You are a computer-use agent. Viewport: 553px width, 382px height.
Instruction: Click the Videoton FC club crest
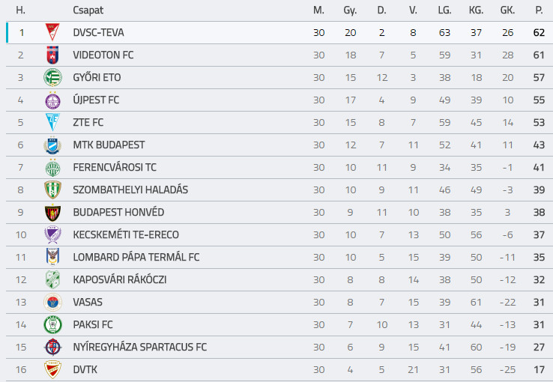52,55
